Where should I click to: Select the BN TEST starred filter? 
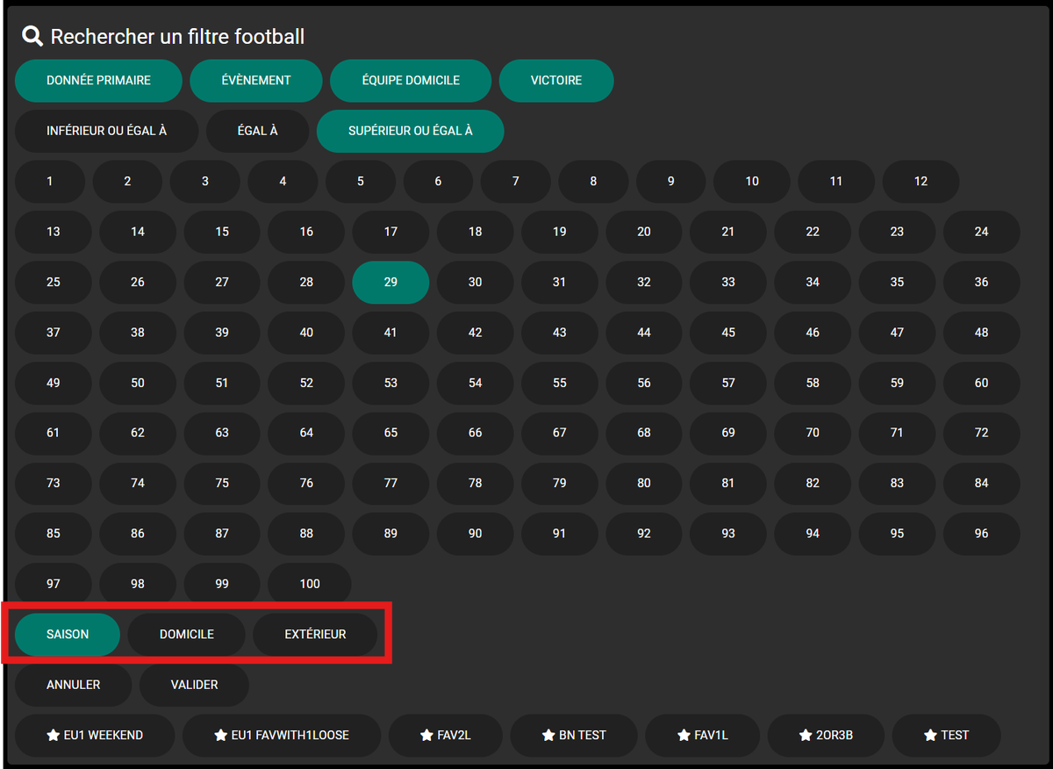574,736
